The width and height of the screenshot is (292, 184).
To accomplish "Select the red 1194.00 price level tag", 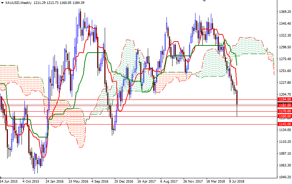I will (284, 99).
